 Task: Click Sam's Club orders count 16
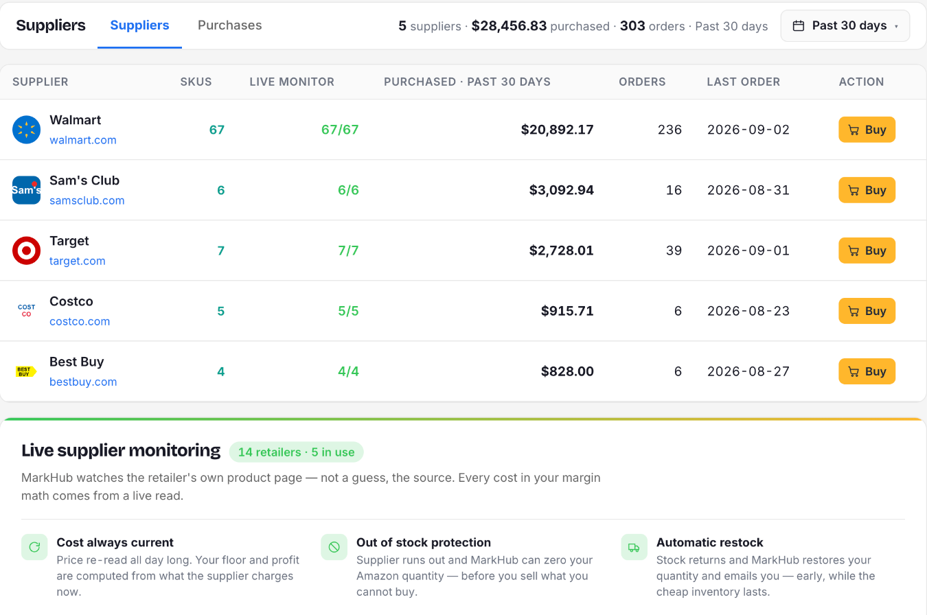pyautogui.click(x=674, y=190)
